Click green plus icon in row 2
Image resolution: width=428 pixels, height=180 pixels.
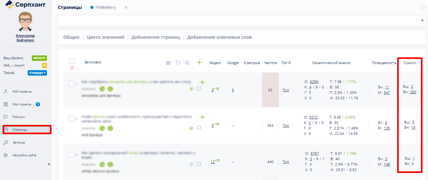pos(202,117)
